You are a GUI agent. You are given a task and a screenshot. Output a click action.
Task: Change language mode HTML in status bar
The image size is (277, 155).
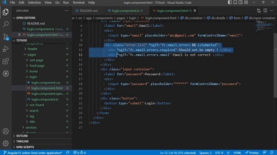coord(237,153)
